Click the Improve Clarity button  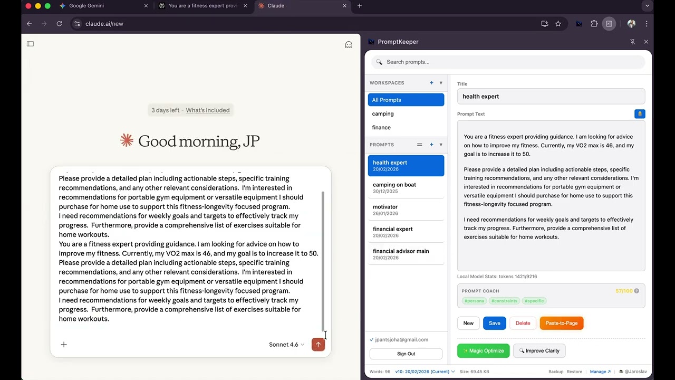tap(539, 350)
